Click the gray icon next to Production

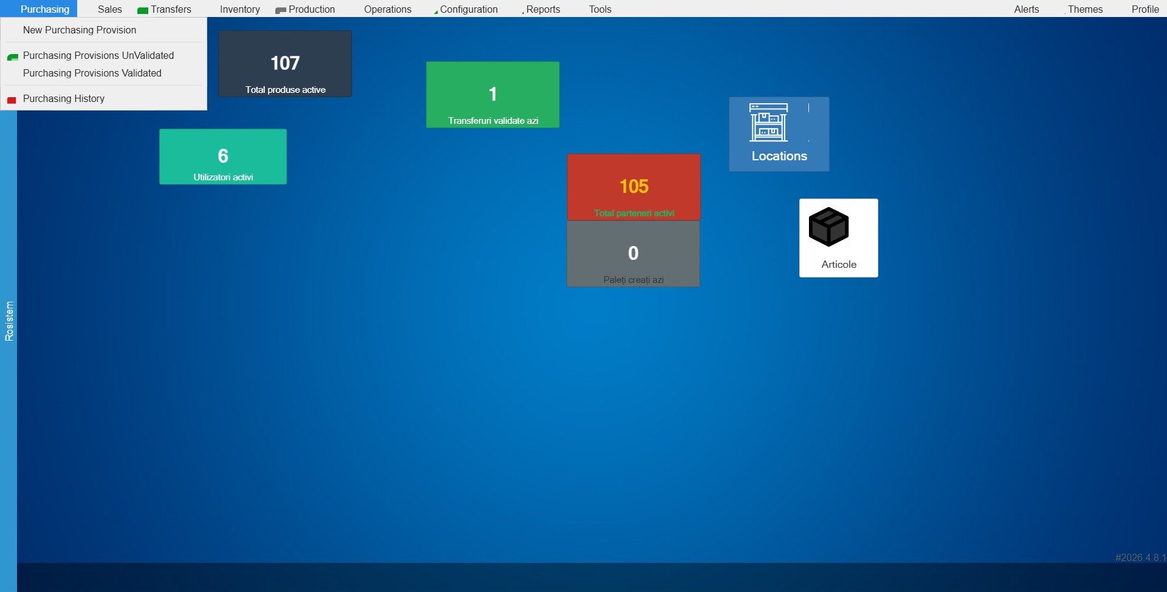coord(280,10)
